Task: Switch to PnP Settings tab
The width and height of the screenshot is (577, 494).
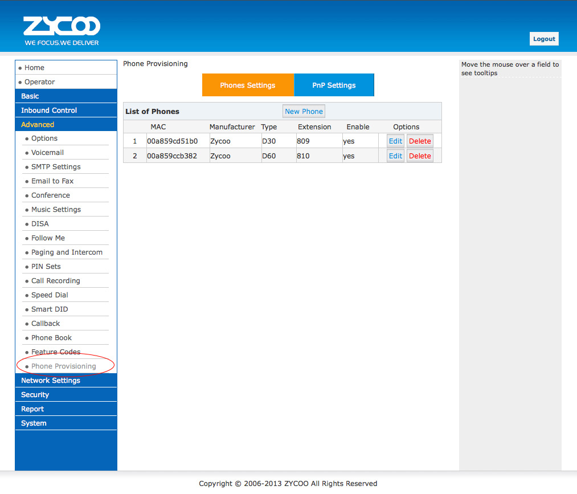Action: click(334, 85)
